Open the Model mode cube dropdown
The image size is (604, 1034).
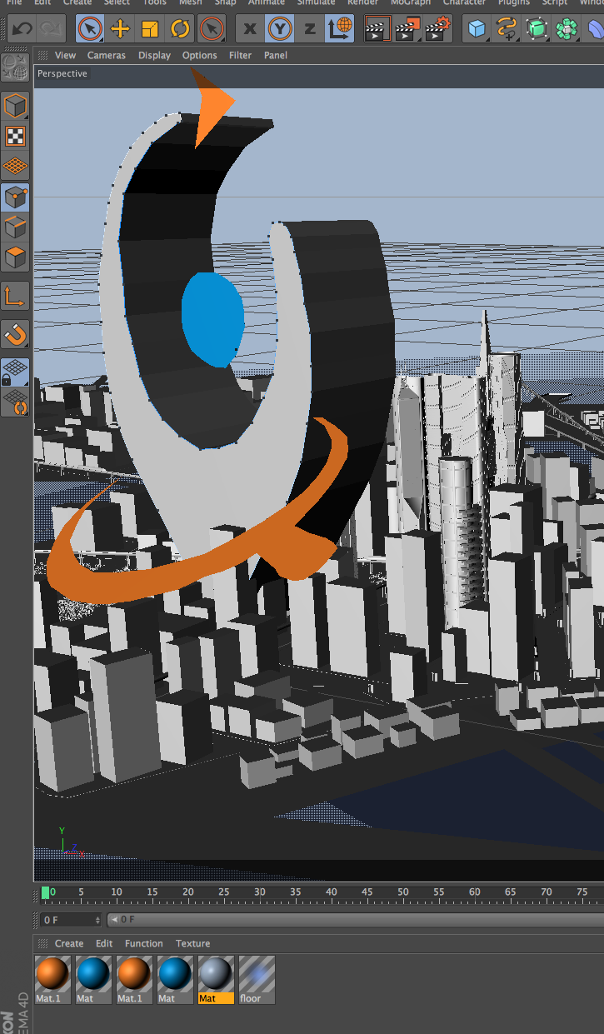point(15,106)
